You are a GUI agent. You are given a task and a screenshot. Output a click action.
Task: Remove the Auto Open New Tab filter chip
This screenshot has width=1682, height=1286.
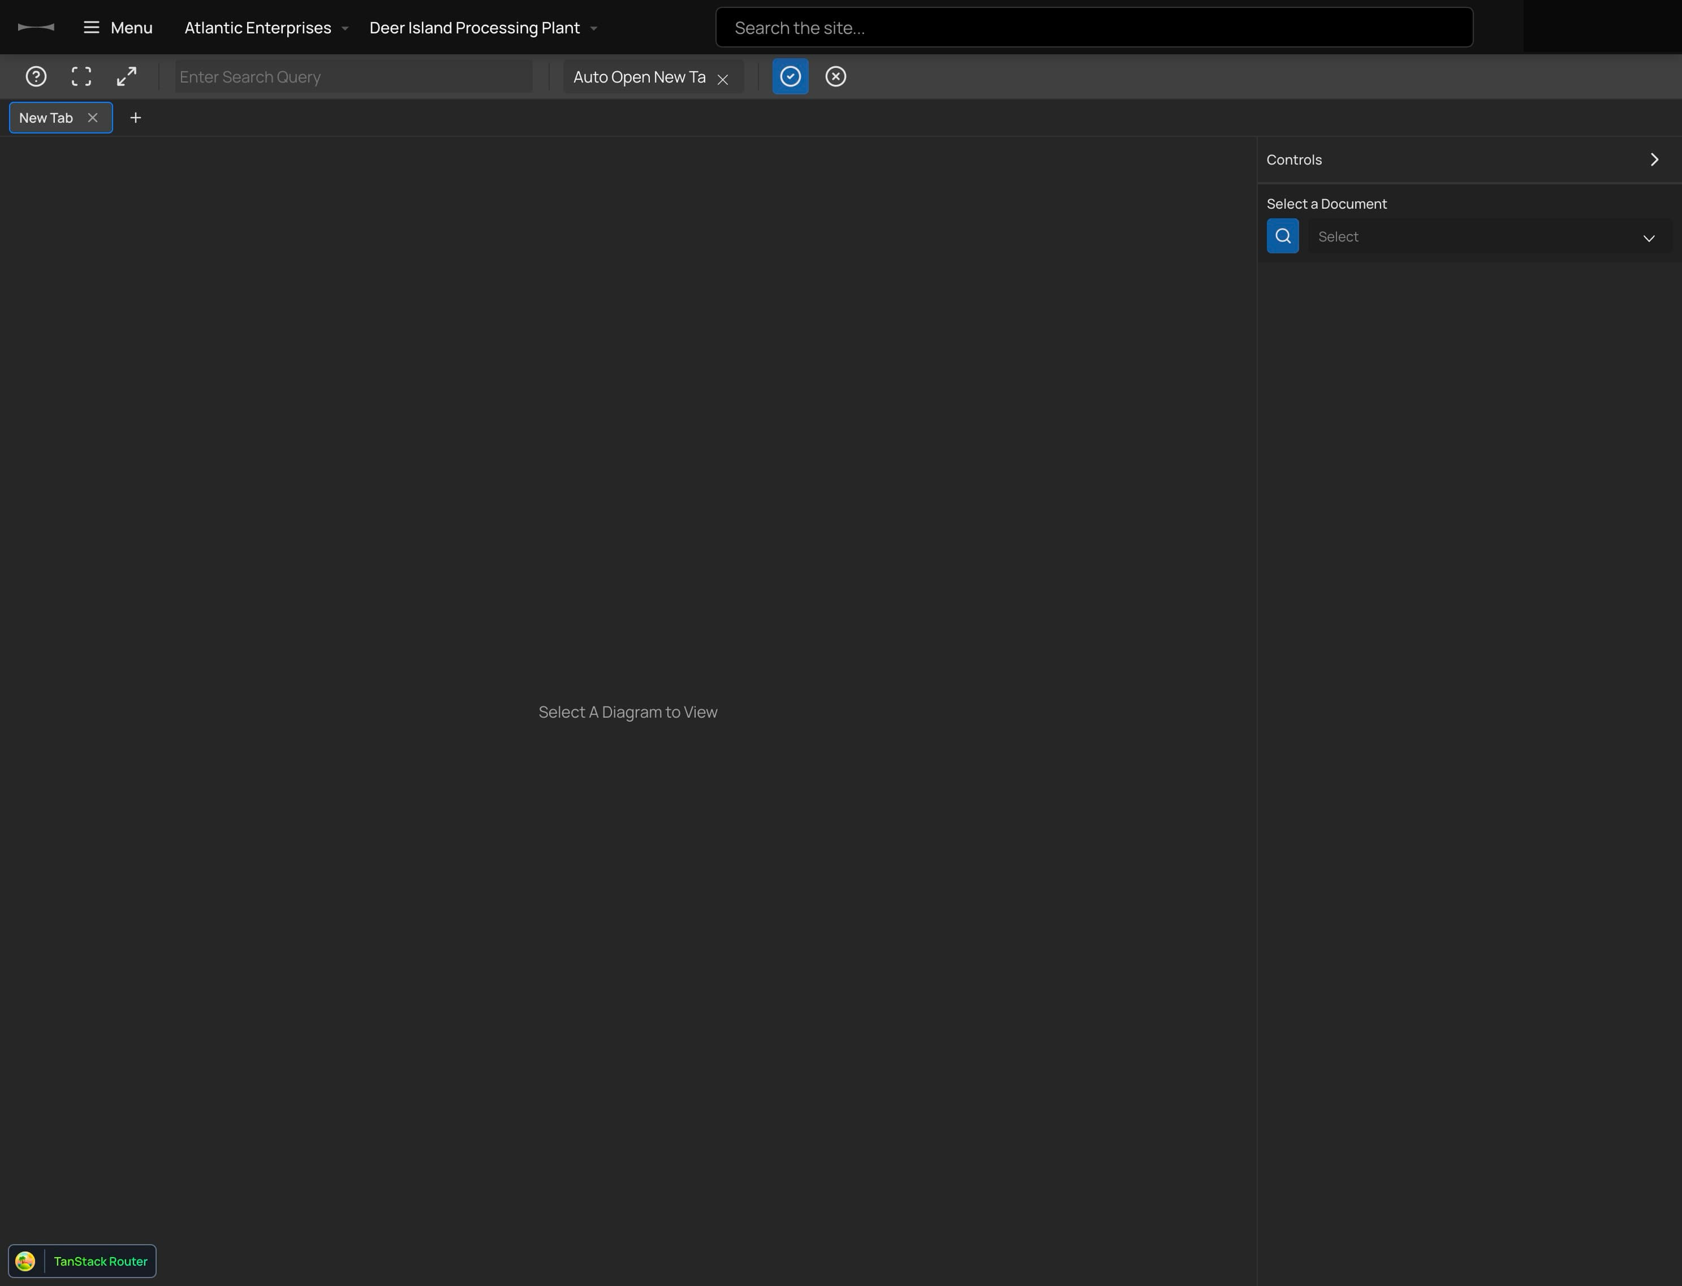tap(723, 77)
